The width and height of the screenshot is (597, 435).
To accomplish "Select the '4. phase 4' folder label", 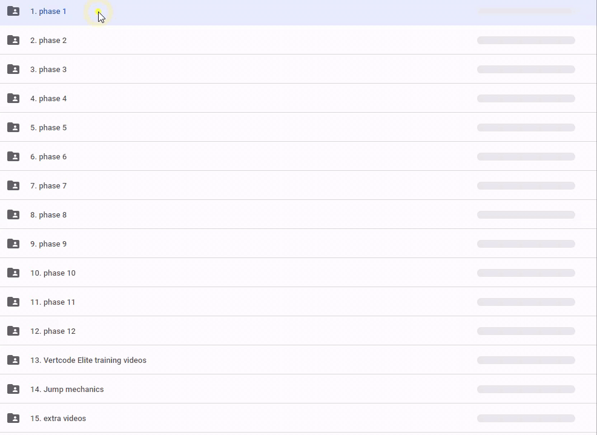I will pos(48,99).
